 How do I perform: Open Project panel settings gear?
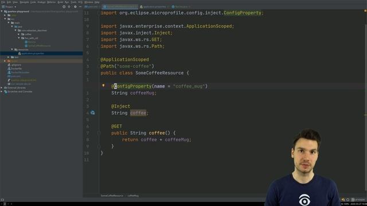pos(75,7)
